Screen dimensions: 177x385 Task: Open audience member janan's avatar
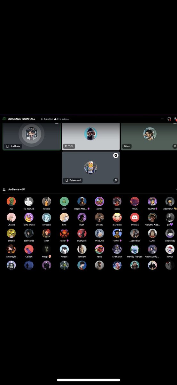[x=47, y=233]
